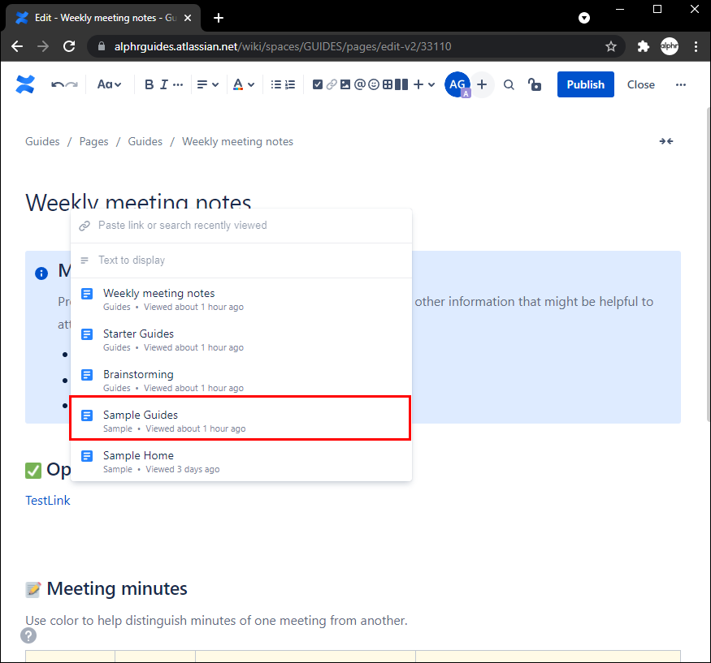The width and height of the screenshot is (711, 663).
Task: Open the alphr browser profile avatar
Action: [x=670, y=46]
